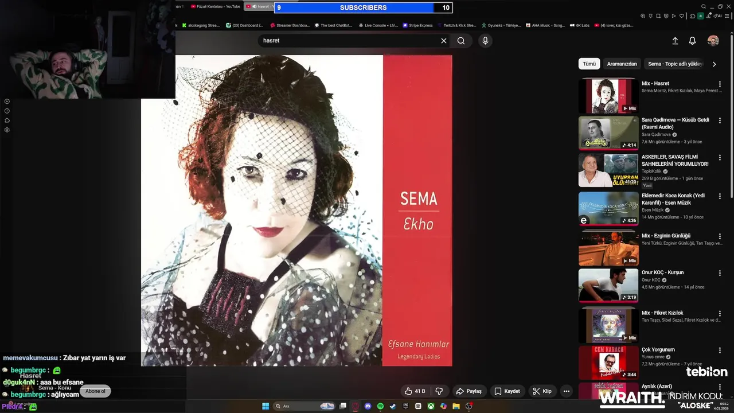The height and width of the screenshot is (413, 734).
Task: Share the video via Paylaş
Action: [468, 391]
